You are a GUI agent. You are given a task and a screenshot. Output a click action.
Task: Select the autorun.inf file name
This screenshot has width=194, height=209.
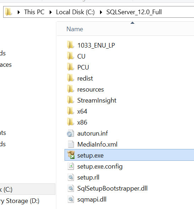(93, 133)
